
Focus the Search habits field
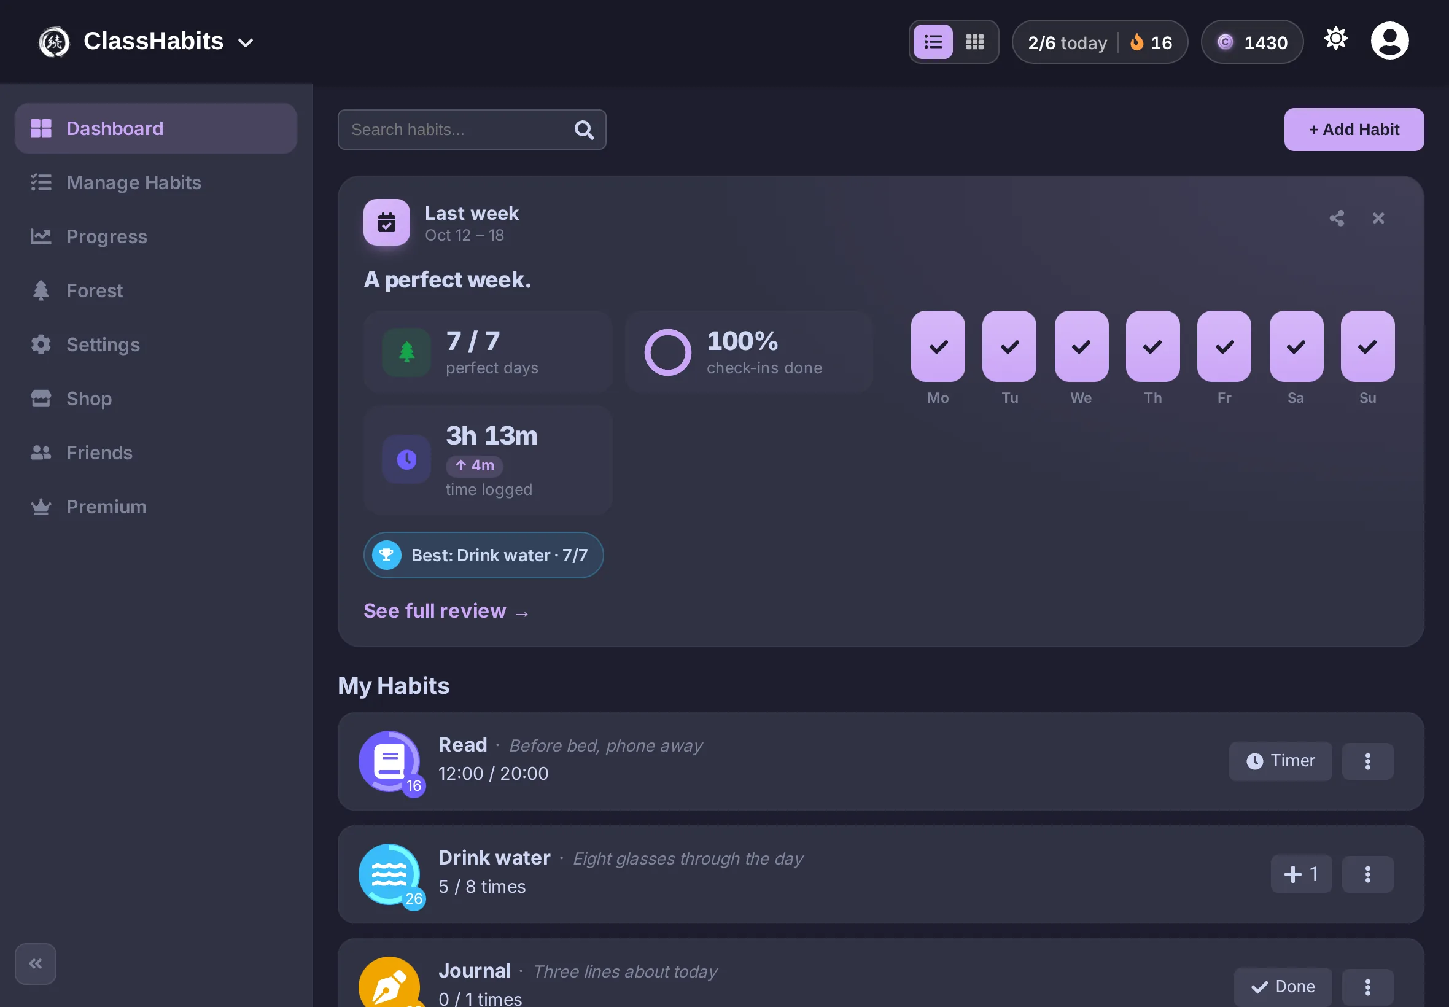click(x=471, y=130)
